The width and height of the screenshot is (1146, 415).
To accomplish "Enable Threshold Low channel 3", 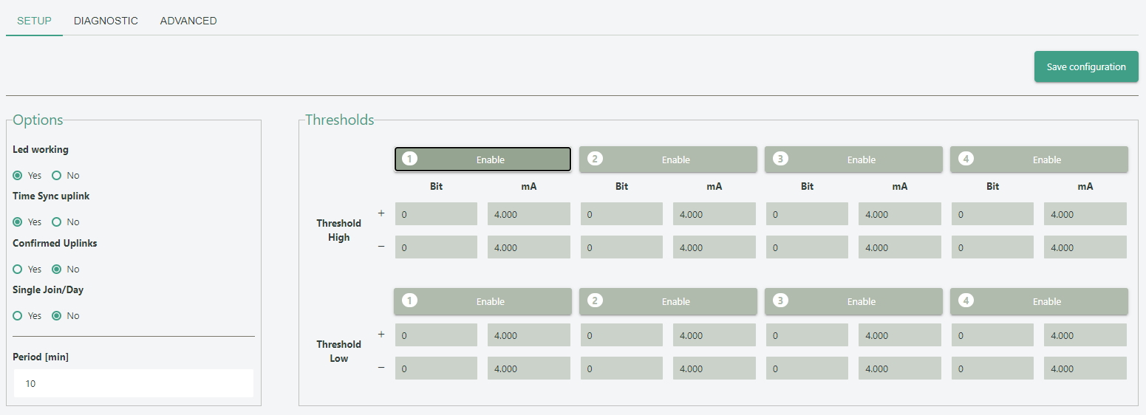I will click(x=853, y=301).
